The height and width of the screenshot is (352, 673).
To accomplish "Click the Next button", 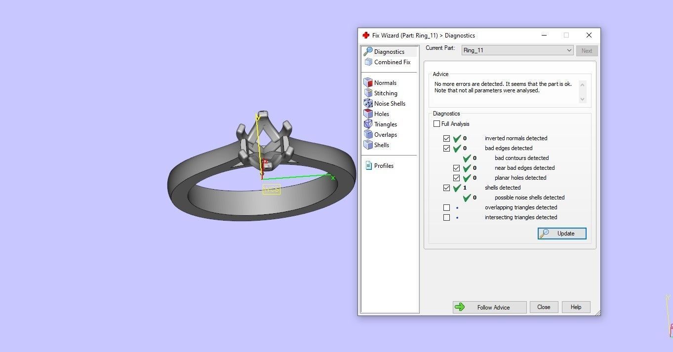I will pos(587,50).
